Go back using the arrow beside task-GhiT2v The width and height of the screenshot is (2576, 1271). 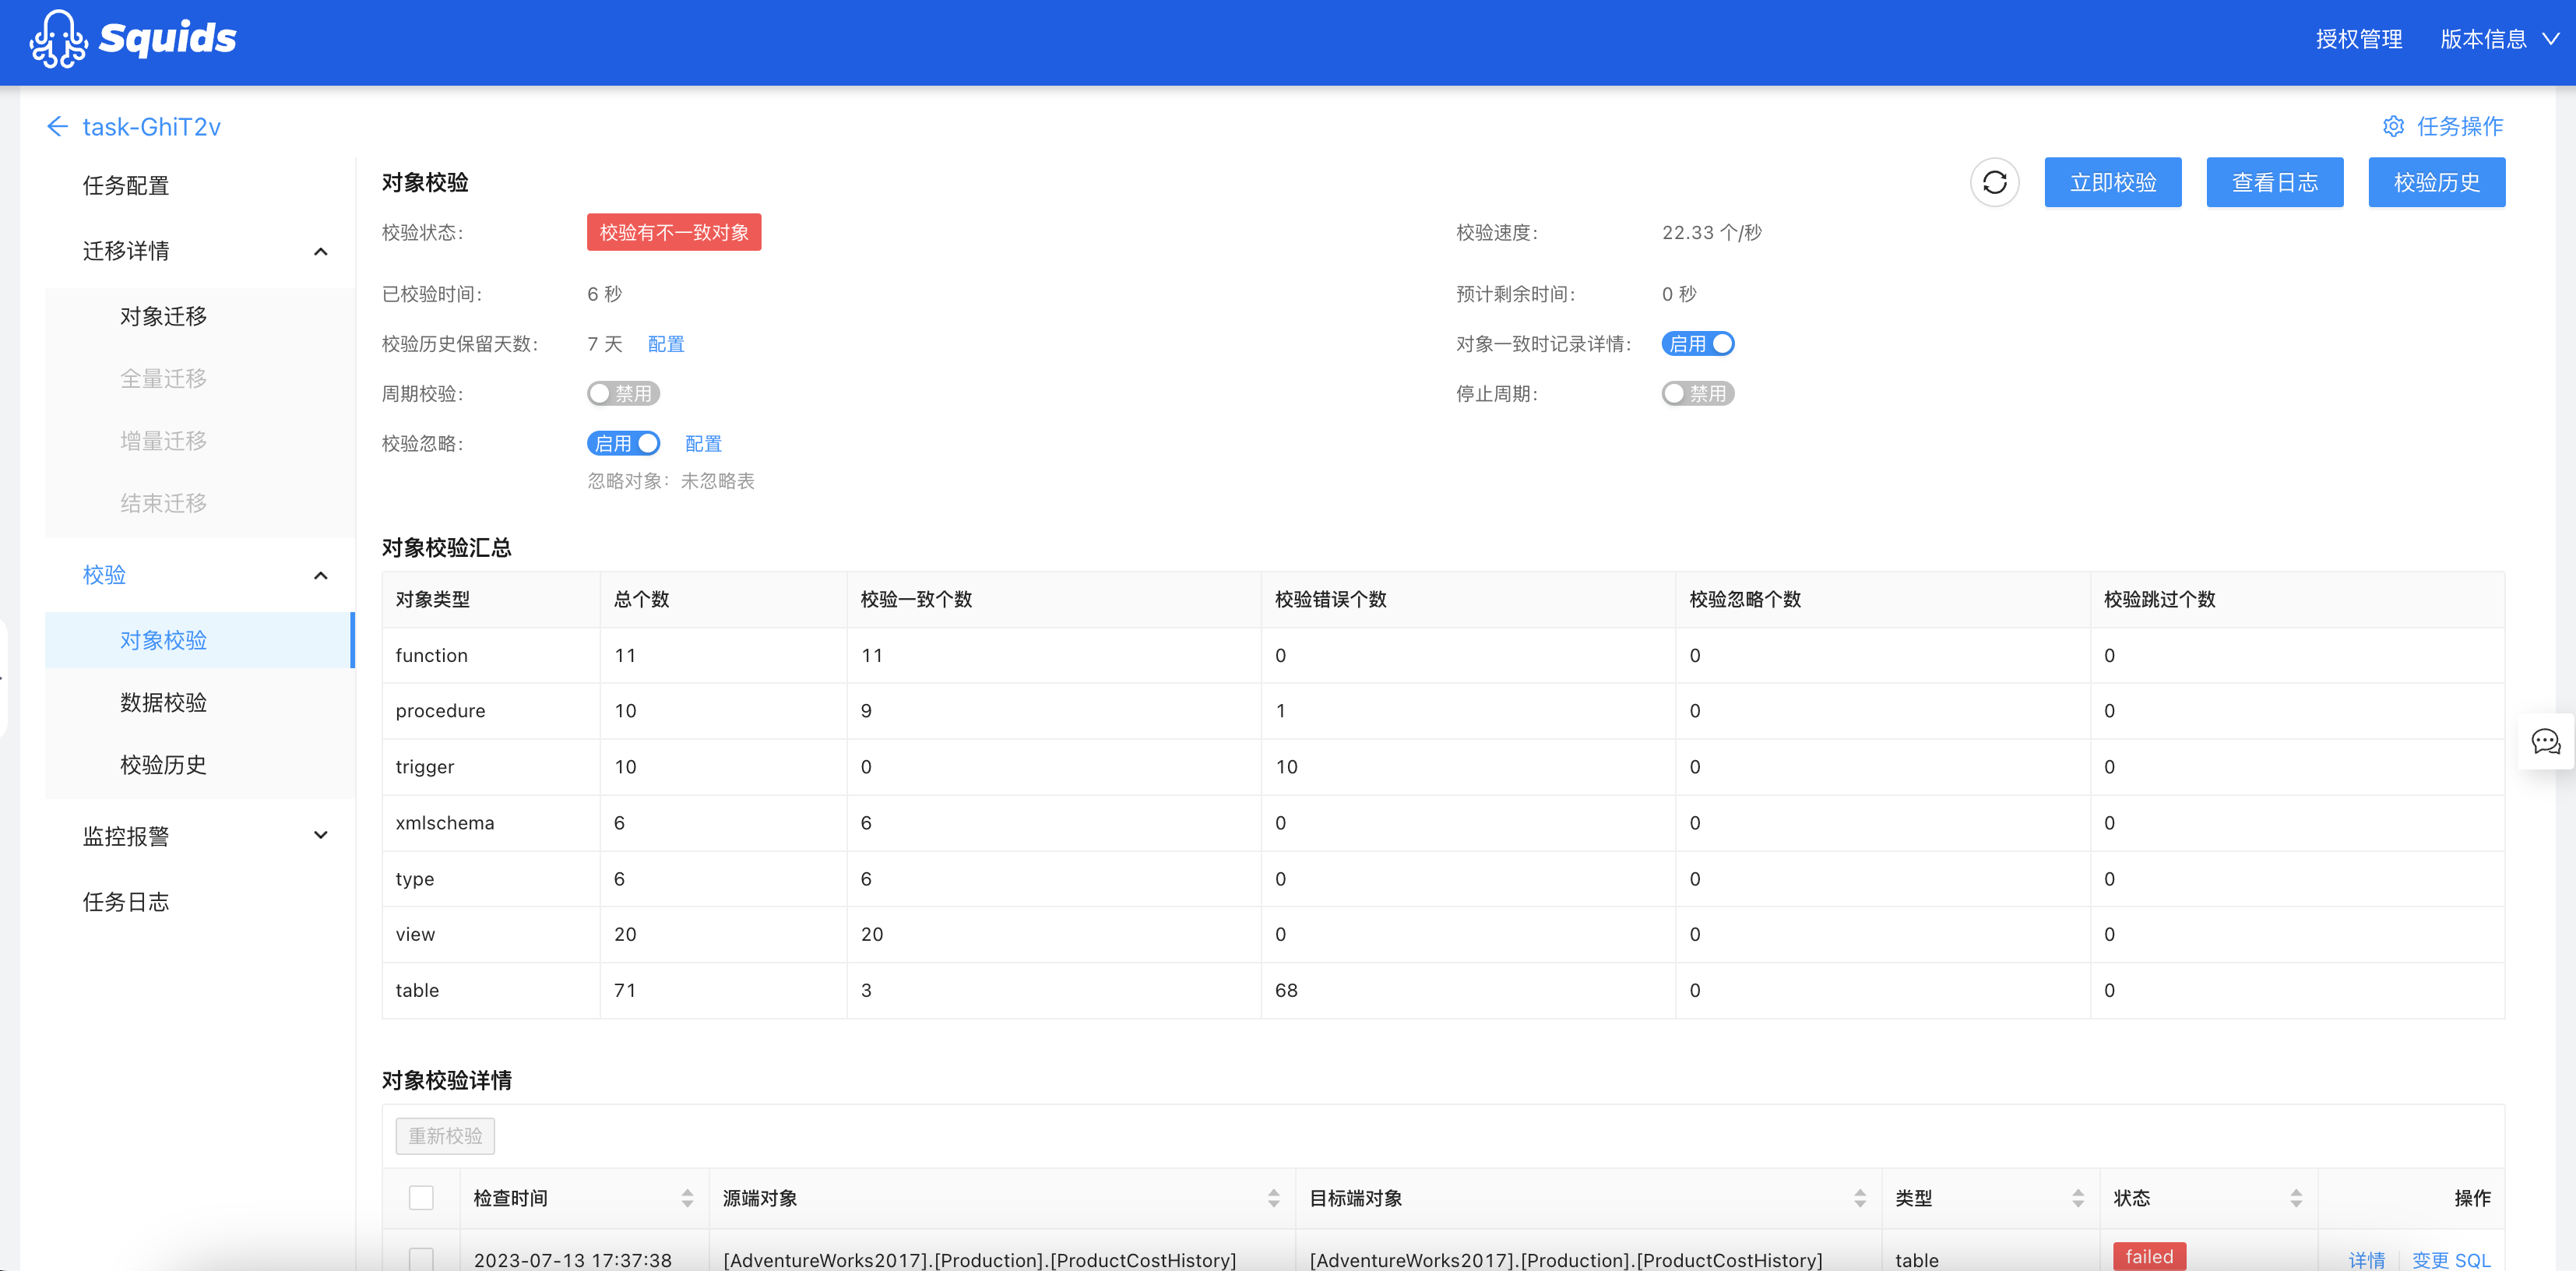pyautogui.click(x=57, y=127)
